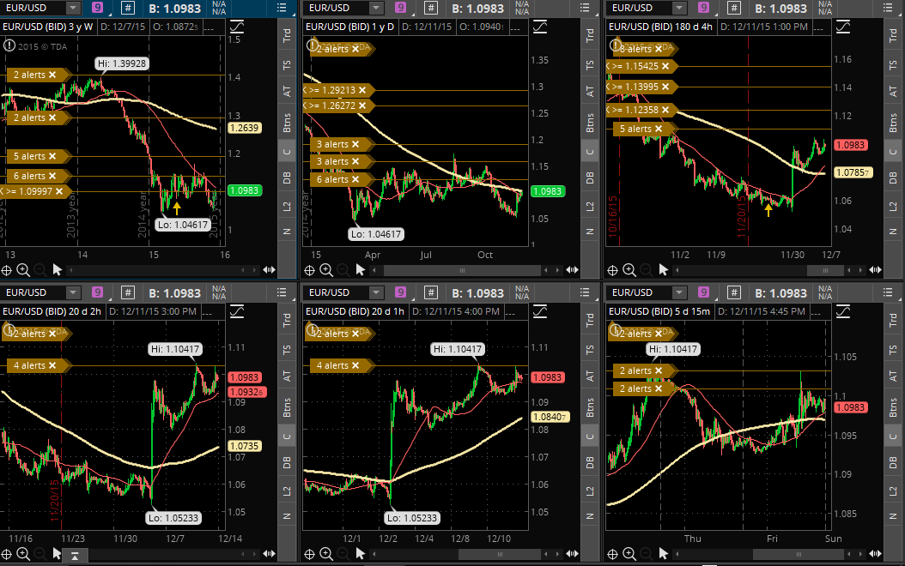
Task: Open the purple 9 link selector above the 20 d 2h chart
Action: [98, 292]
